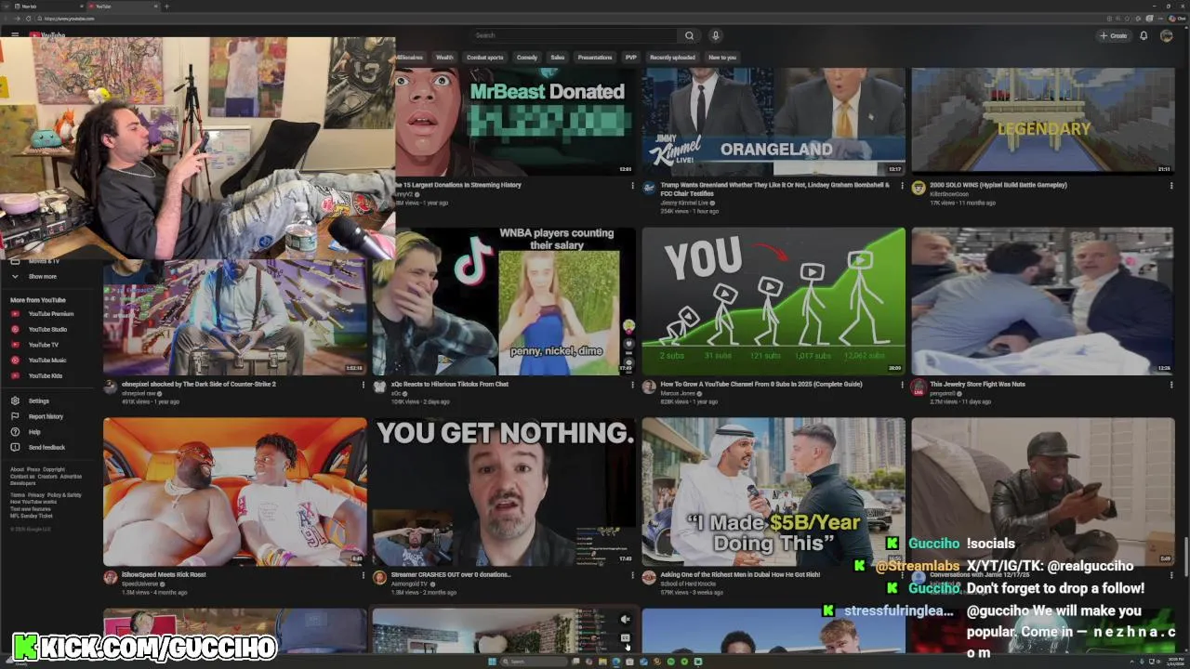Click 'How To Grow A YouTube Channel' title

pos(760,384)
